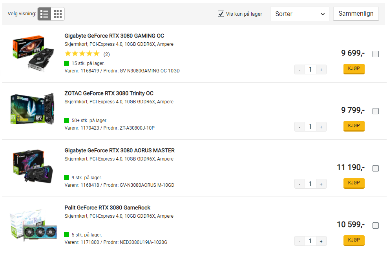The width and height of the screenshot is (389, 258).
Task: Buy ZOTAC Trinity OC with KJØP
Action: point(354,126)
